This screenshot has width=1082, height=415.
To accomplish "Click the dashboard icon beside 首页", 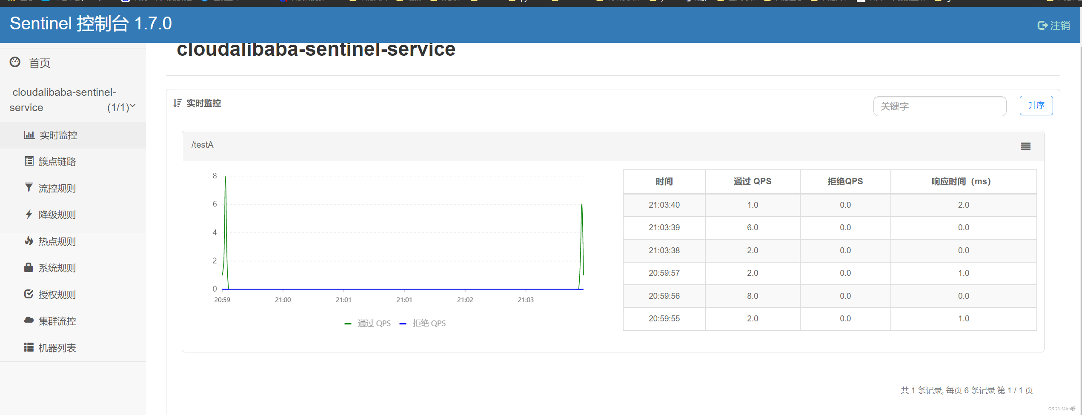I will [15, 62].
